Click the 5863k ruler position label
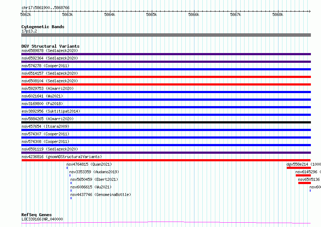 pos(67,14)
